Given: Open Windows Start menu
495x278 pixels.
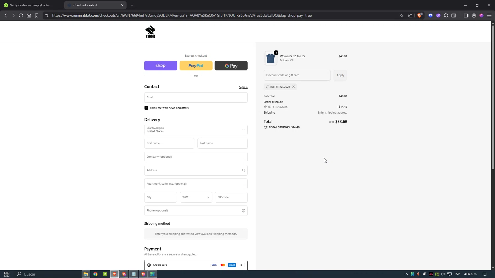Looking at the screenshot, I should click(7, 274).
